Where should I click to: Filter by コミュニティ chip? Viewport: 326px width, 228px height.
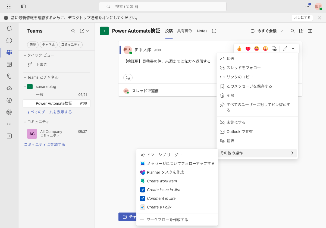(71, 45)
